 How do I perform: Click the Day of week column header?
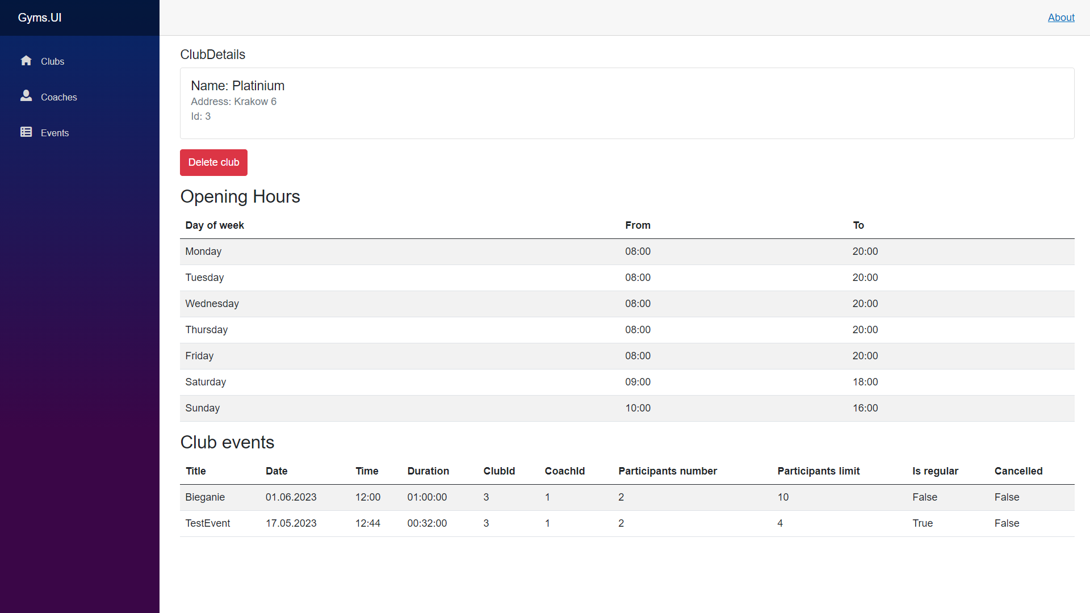[215, 225]
